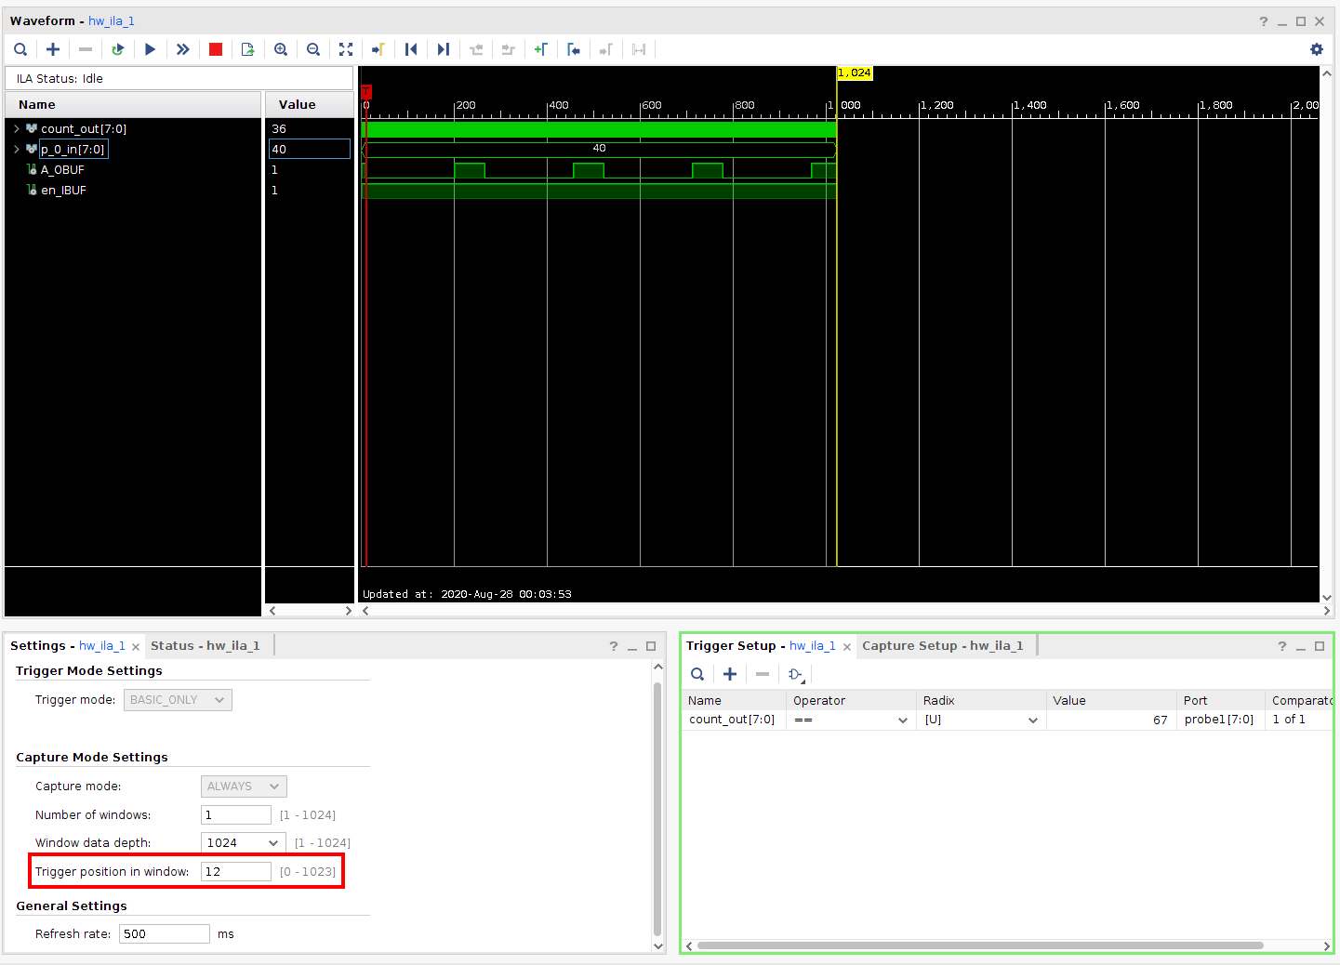
Task: Expand the p_0_in[7:0] bus
Action: [17, 150]
